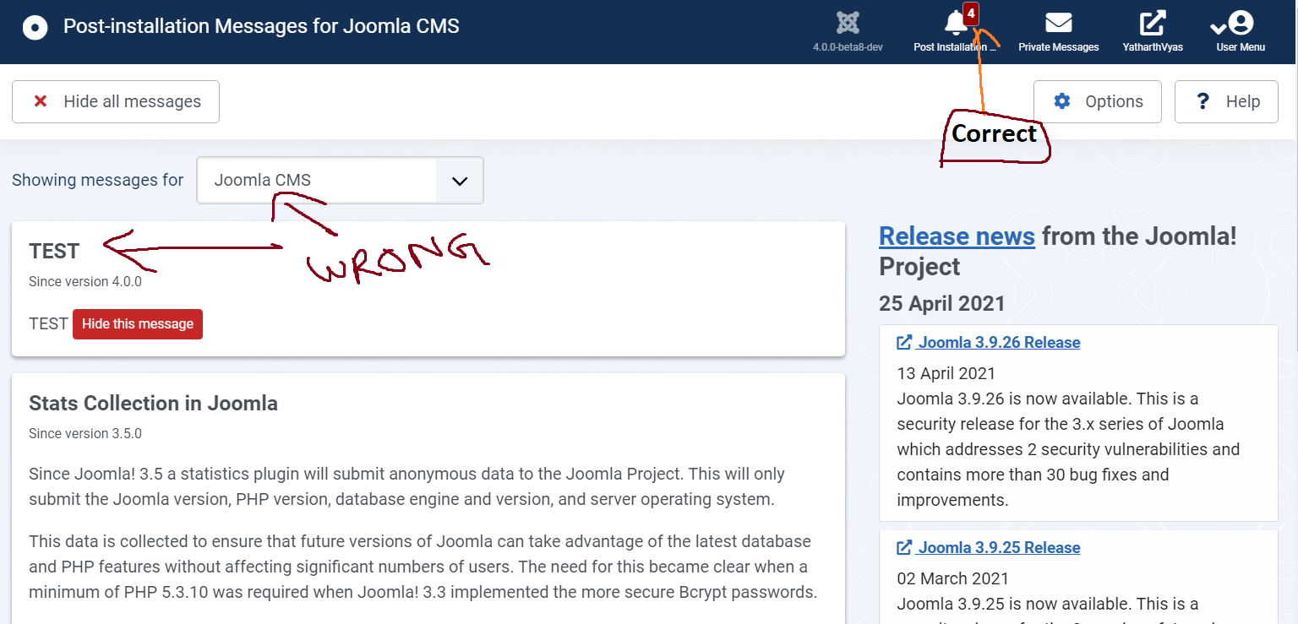Open the Help button
Viewport: 1298px width, 624px height.
tap(1226, 101)
